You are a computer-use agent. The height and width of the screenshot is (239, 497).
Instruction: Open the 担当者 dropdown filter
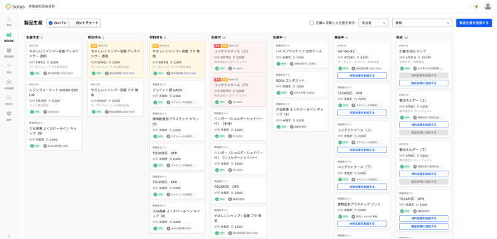click(x=373, y=23)
